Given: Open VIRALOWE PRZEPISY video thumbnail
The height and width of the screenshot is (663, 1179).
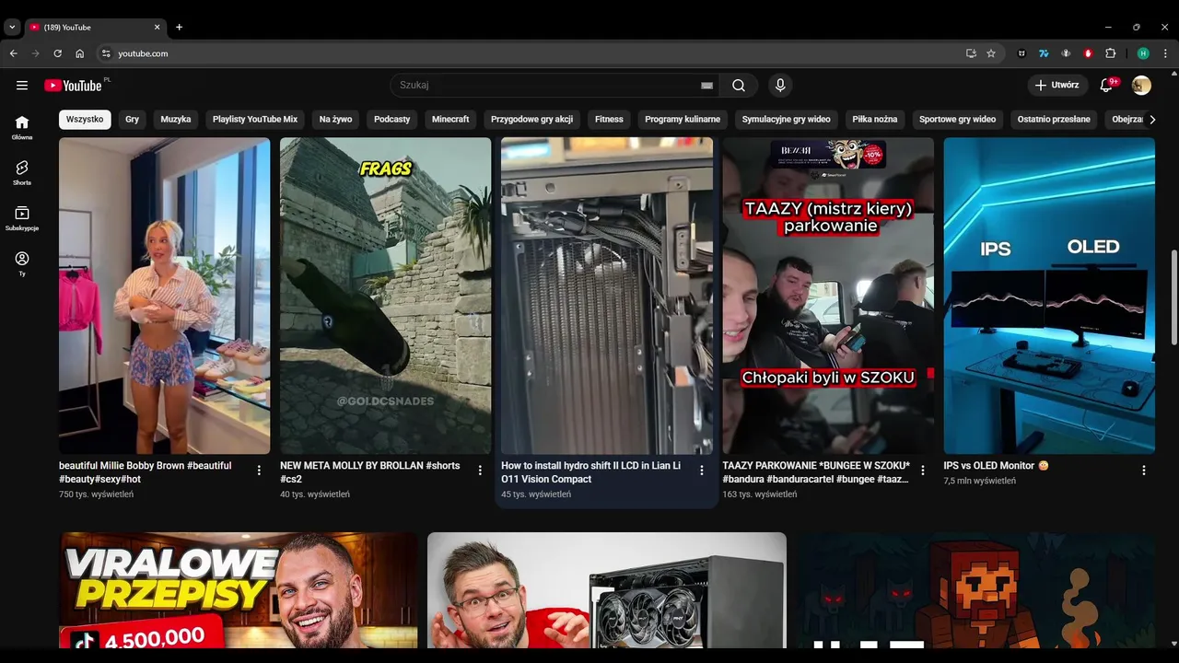Looking at the screenshot, I should tap(239, 590).
